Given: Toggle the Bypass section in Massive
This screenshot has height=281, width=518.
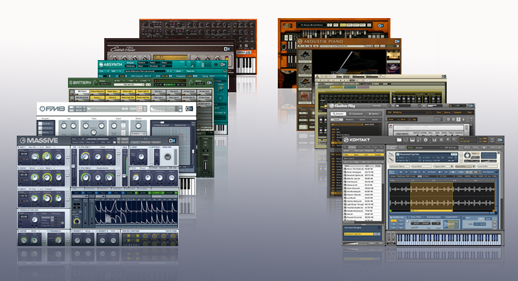Looking at the screenshot, I should pos(150,147).
